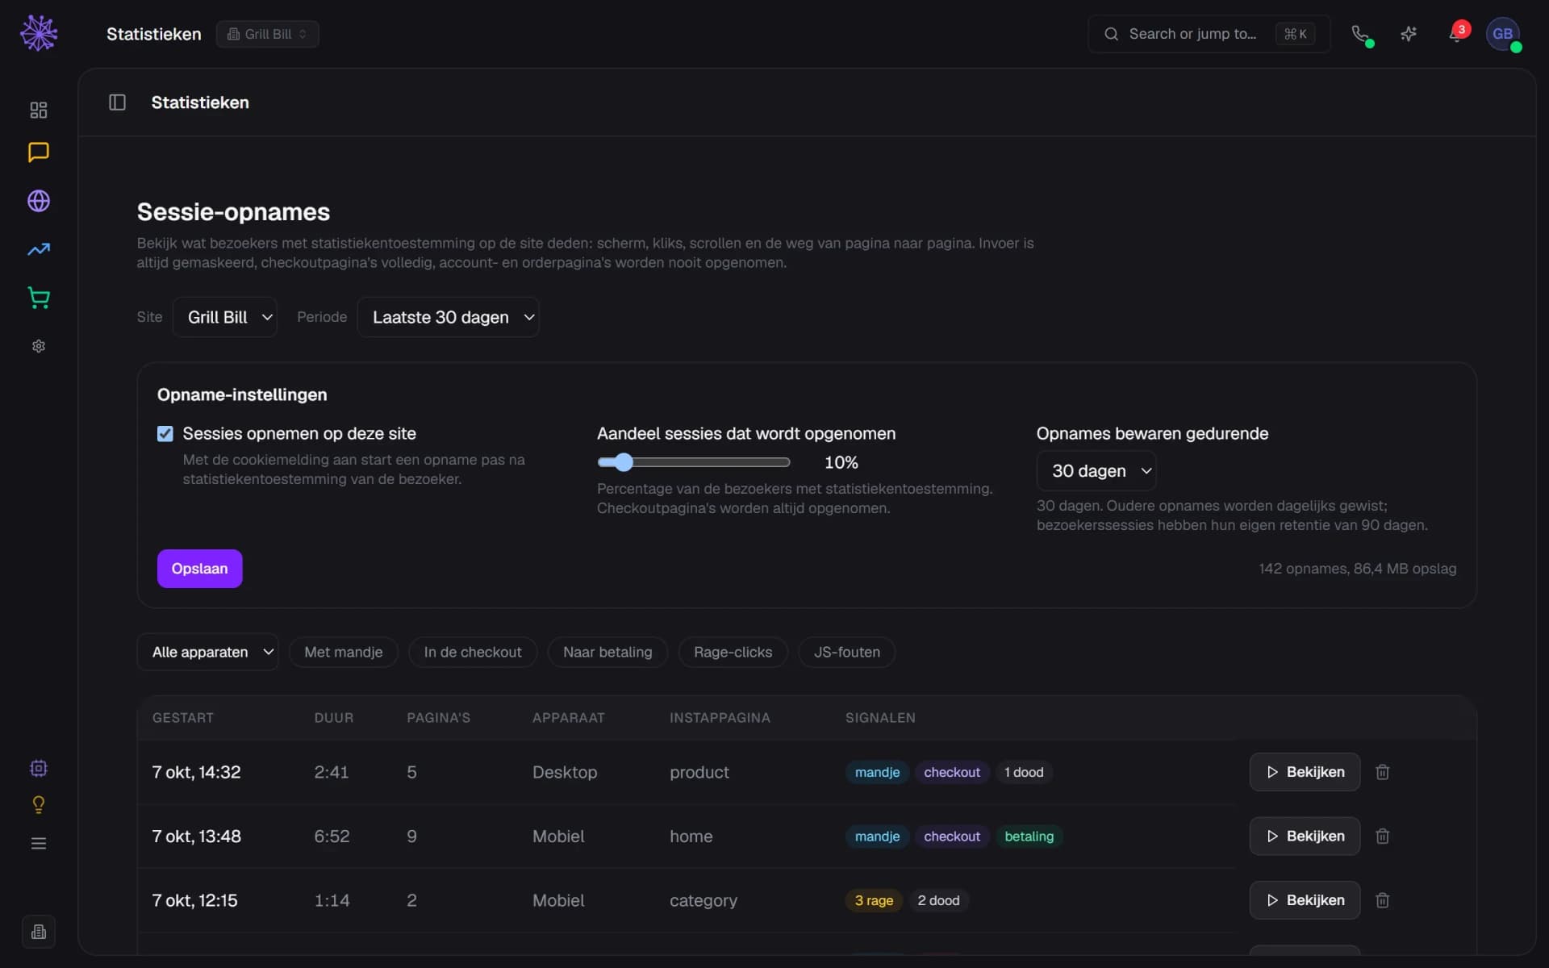
Task: Open the Grill Bill workspace switcher in header
Action: pyautogui.click(x=267, y=34)
